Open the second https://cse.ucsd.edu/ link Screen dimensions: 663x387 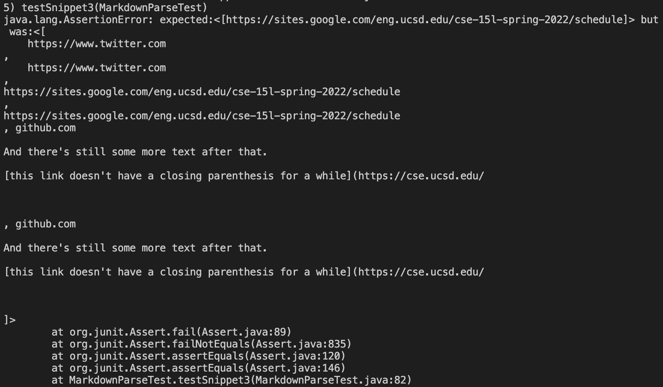421,272
